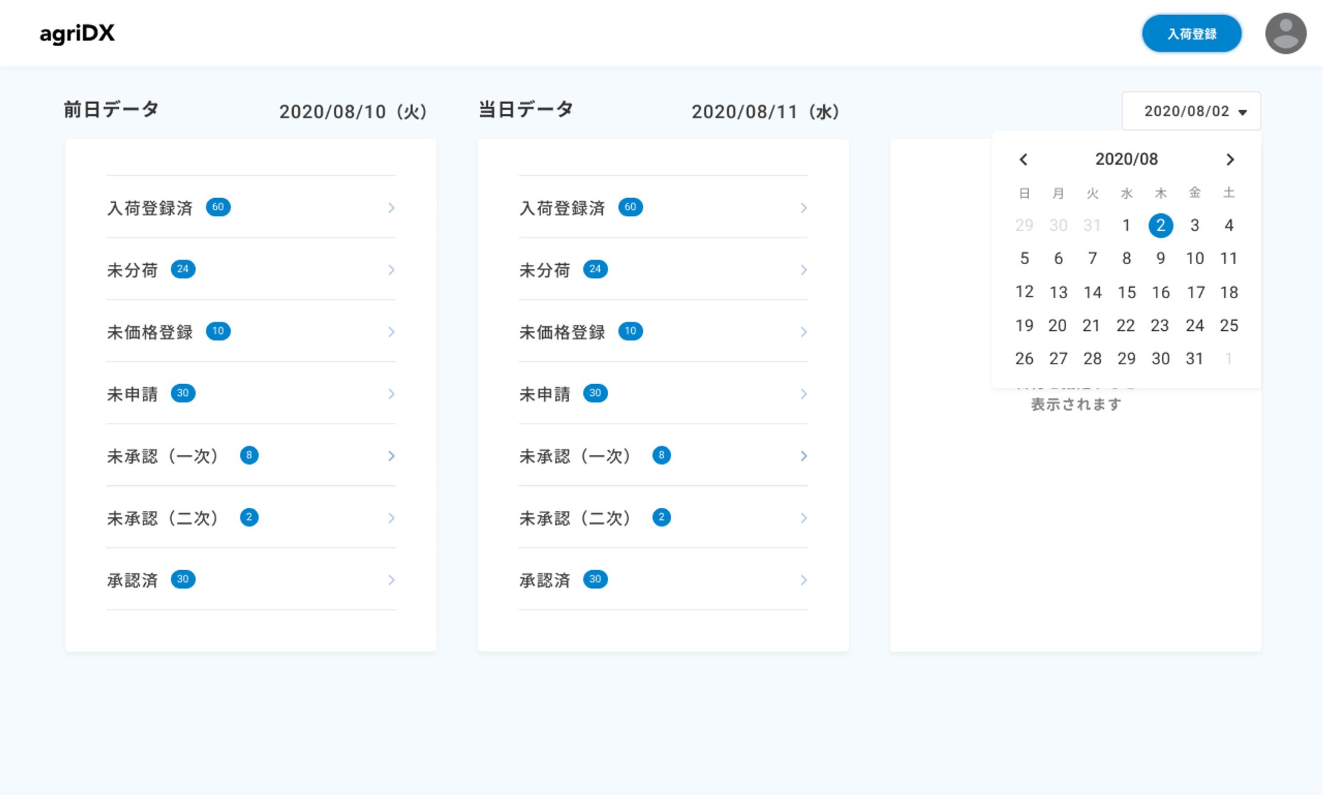Screen dimensions: 1323x795
Task: Click the highlighted date 2 in the calendar
Action: [1160, 225]
